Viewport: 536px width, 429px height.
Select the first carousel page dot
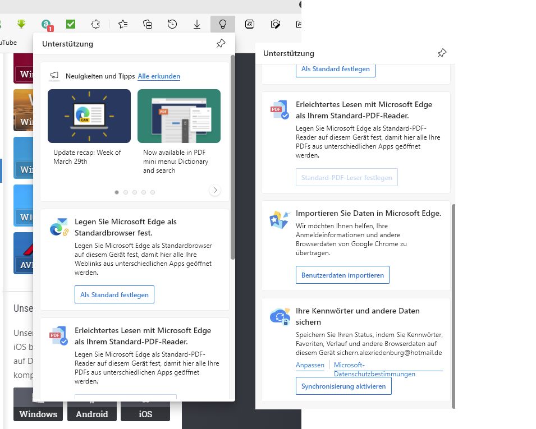[x=117, y=192]
